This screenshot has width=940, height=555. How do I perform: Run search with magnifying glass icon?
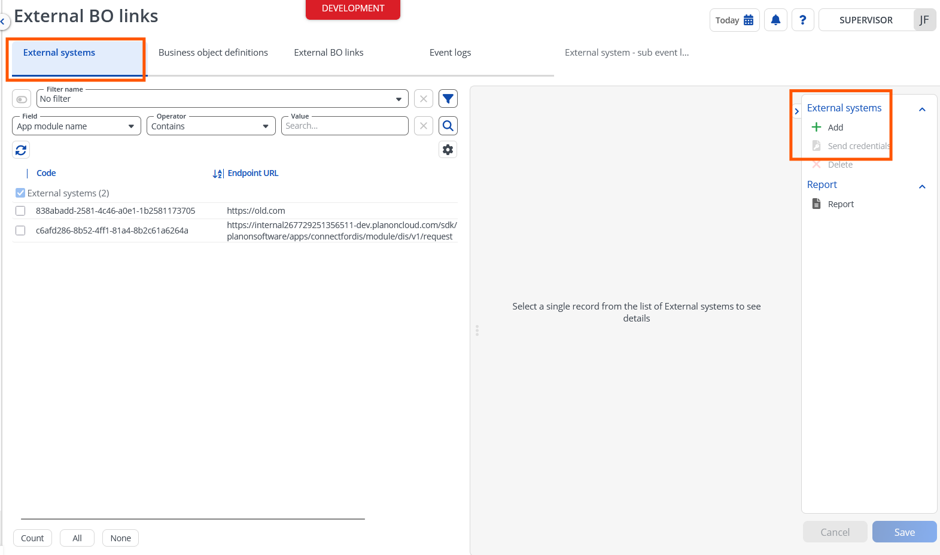tap(448, 126)
